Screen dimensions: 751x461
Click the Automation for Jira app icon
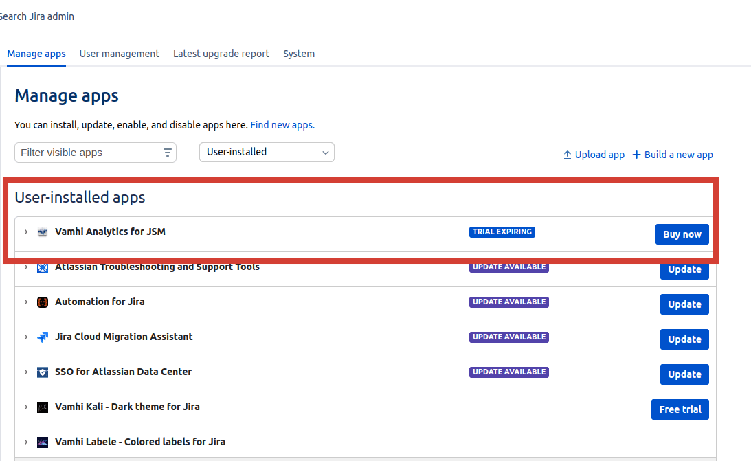43,302
